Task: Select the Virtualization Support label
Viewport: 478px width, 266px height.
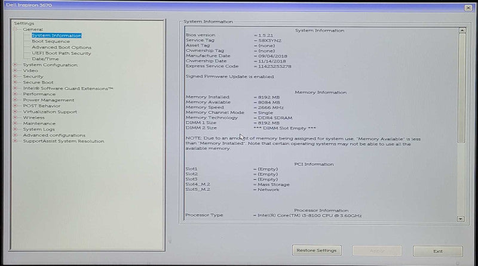Action: click(50, 112)
